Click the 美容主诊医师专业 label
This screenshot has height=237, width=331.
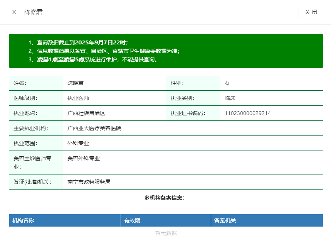[x=32, y=163]
